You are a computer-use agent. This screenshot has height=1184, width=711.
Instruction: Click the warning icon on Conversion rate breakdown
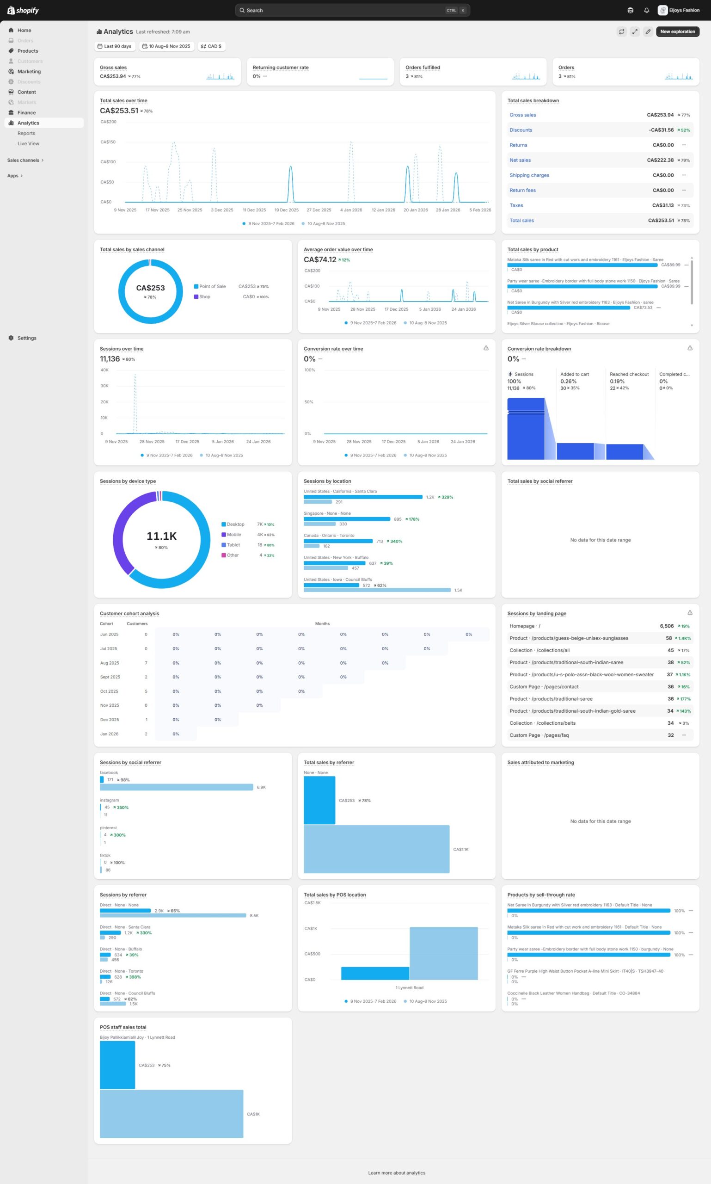(689, 348)
